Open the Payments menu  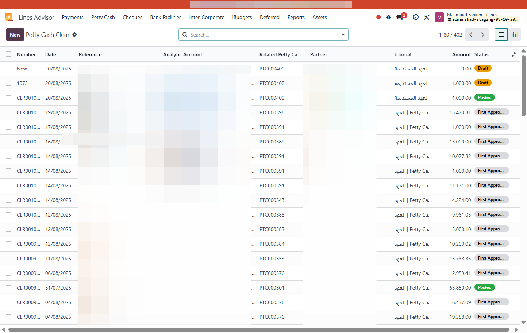pyautogui.click(x=73, y=17)
